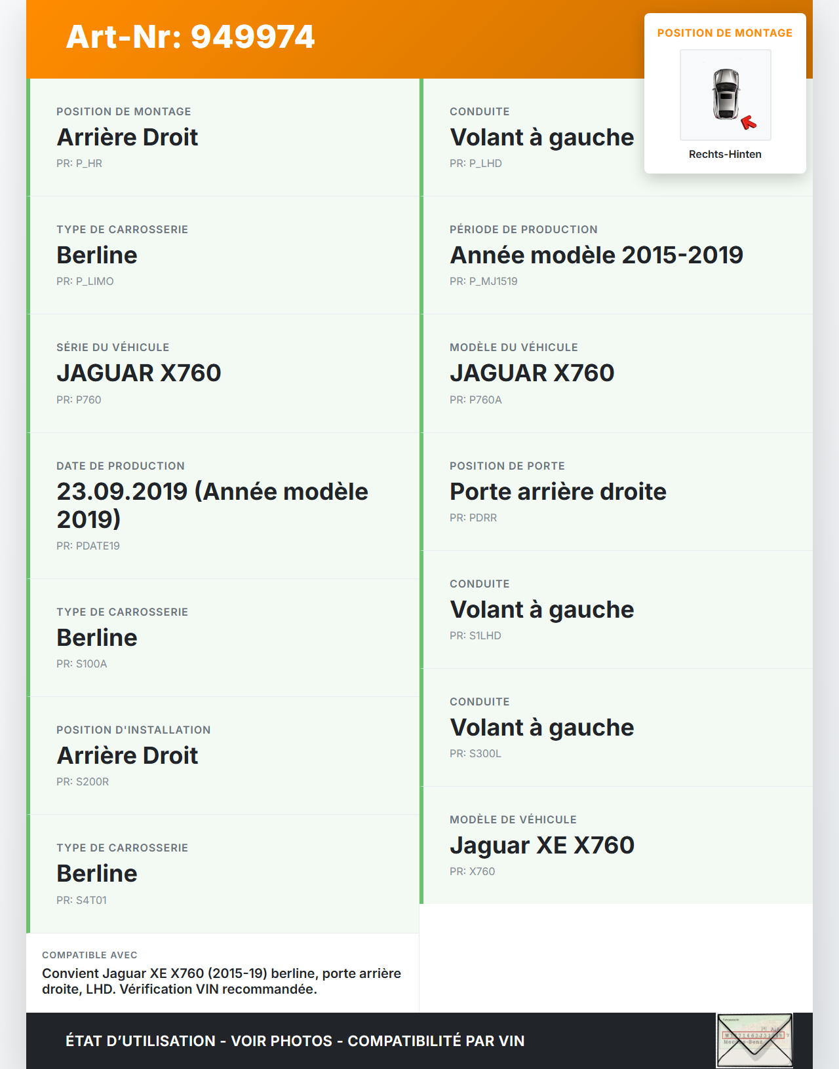This screenshot has height=1069, width=839.
Task: Click the PR: S1LHD code
Action: point(475,636)
